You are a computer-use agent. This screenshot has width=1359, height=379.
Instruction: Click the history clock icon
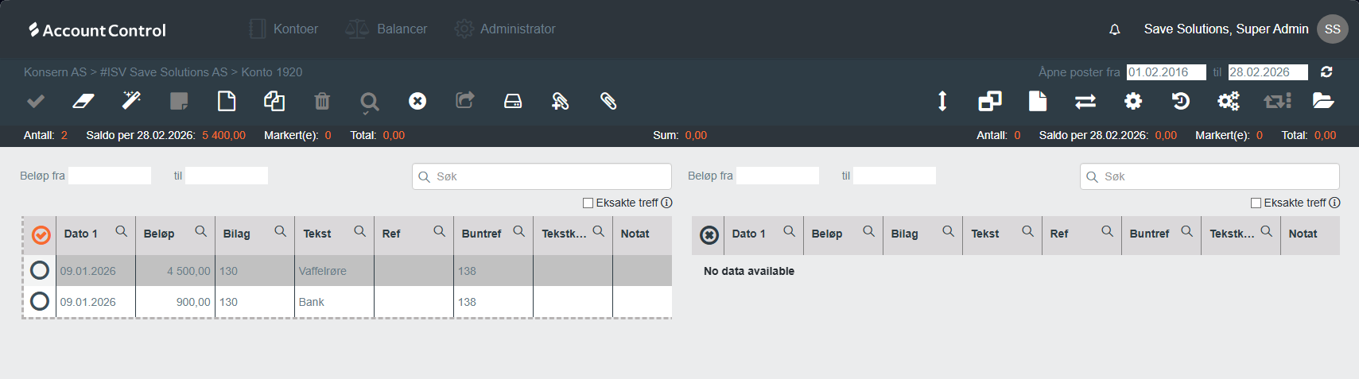tap(1181, 101)
